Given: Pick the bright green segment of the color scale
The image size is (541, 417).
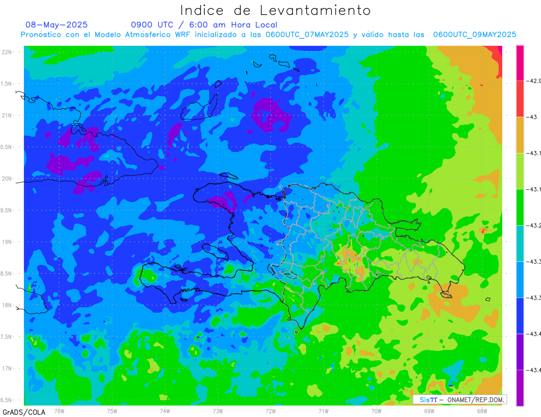Looking at the screenshot, I should [x=520, y=207].
